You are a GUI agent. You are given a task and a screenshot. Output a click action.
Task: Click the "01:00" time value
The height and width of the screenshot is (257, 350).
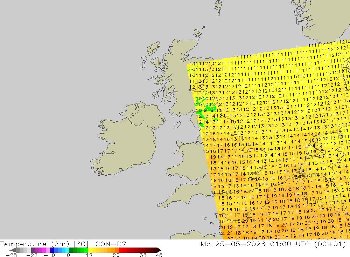281,244
